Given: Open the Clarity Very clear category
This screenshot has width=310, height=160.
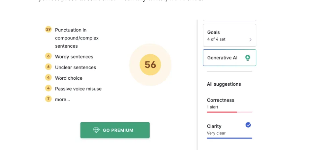Looking at the screenshot, I should (229, 131).
